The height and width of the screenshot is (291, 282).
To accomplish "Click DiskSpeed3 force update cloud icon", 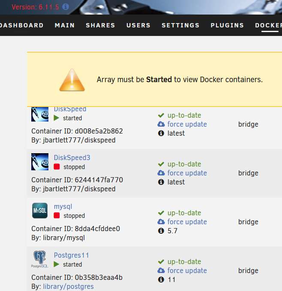I will [x=161, y=173].
